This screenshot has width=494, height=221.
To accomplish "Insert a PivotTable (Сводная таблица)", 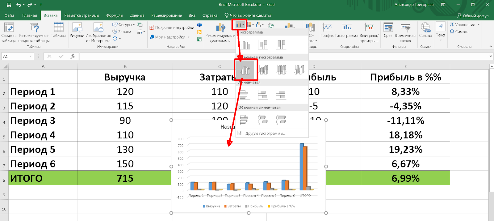I will (9, 32).
